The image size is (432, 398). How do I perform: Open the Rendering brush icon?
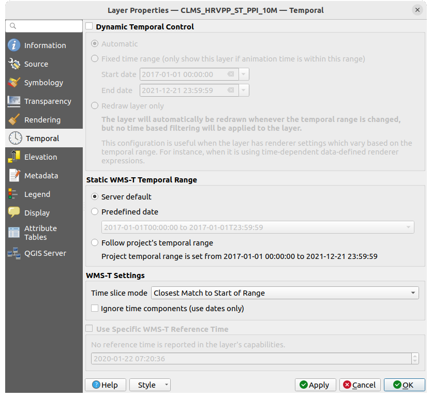coord(14,120)
